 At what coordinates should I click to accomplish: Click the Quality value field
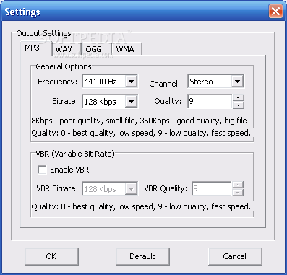[x=210, y=101]
